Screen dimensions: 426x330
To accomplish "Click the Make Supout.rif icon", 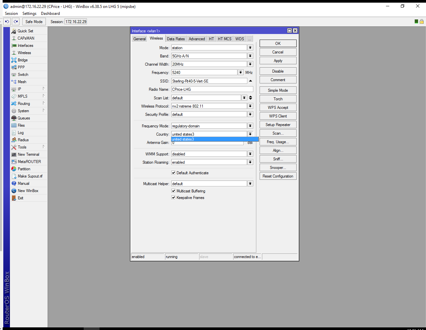I will 14,176.
